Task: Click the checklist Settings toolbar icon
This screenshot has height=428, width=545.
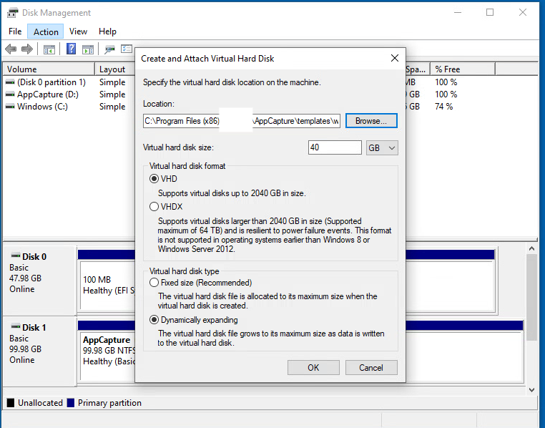Action: (127, 49)
